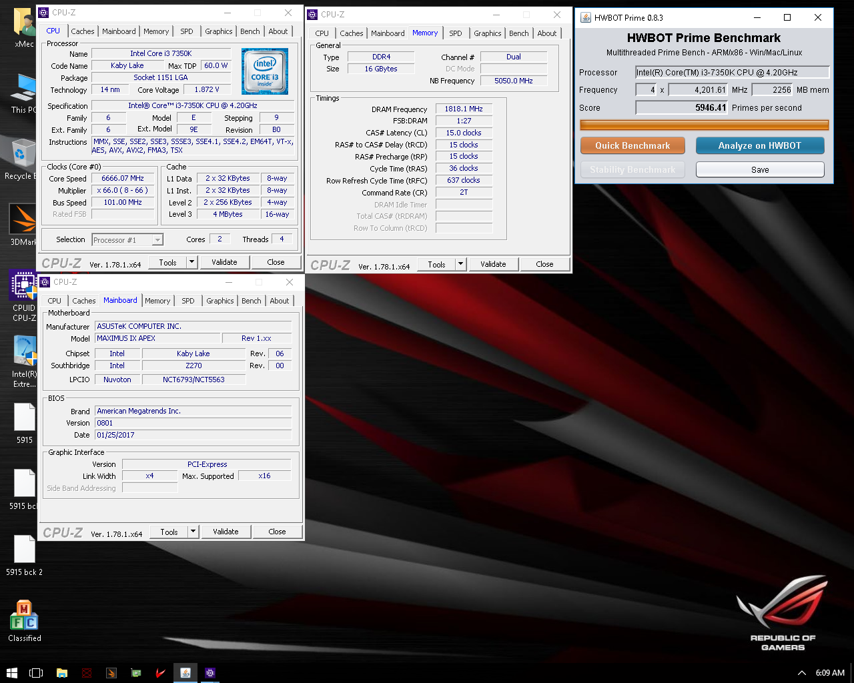Select the Recycle Bin desktop icon
854x683 pixels.
pyautogui.click(x=22, y=159)
